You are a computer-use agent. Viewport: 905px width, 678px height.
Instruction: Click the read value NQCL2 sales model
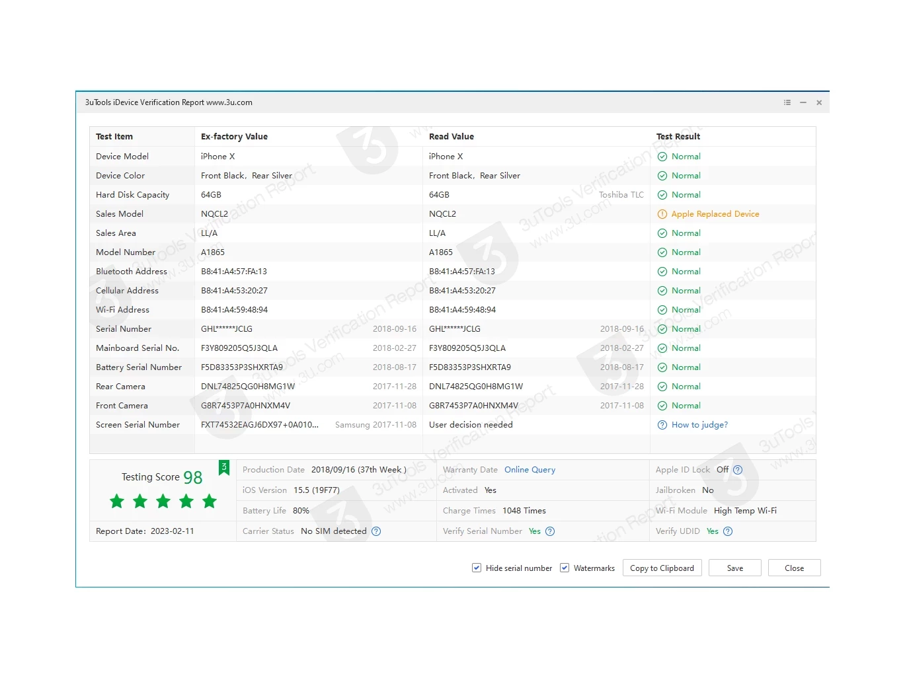click(442, 214)
